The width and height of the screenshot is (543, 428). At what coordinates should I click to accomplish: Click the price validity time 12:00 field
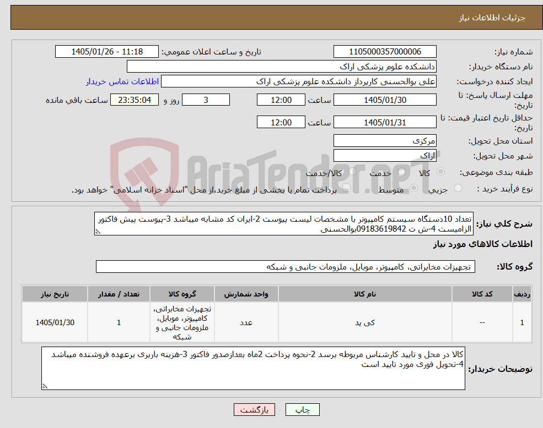(281, 122)
